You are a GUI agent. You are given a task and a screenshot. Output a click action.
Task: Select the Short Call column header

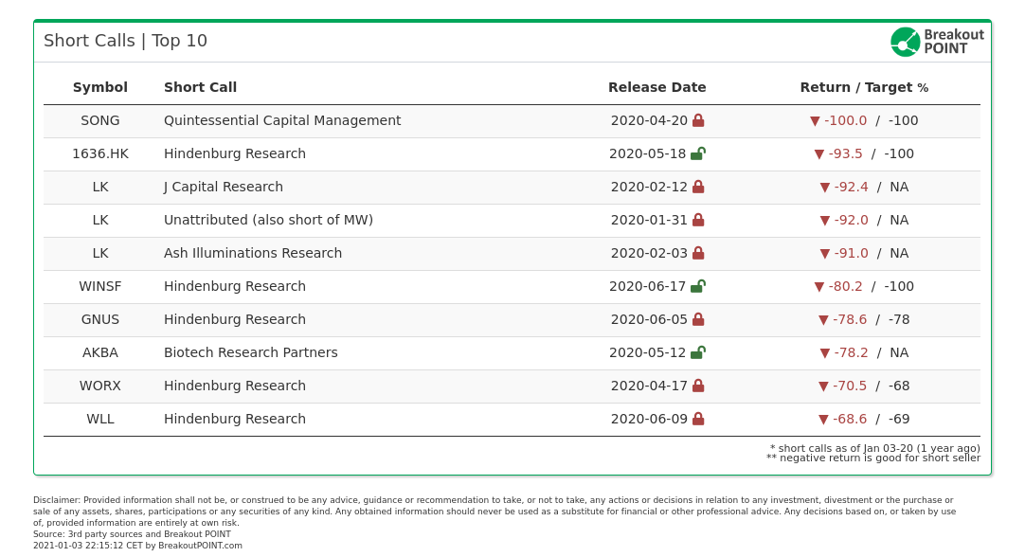click(200, 87)
